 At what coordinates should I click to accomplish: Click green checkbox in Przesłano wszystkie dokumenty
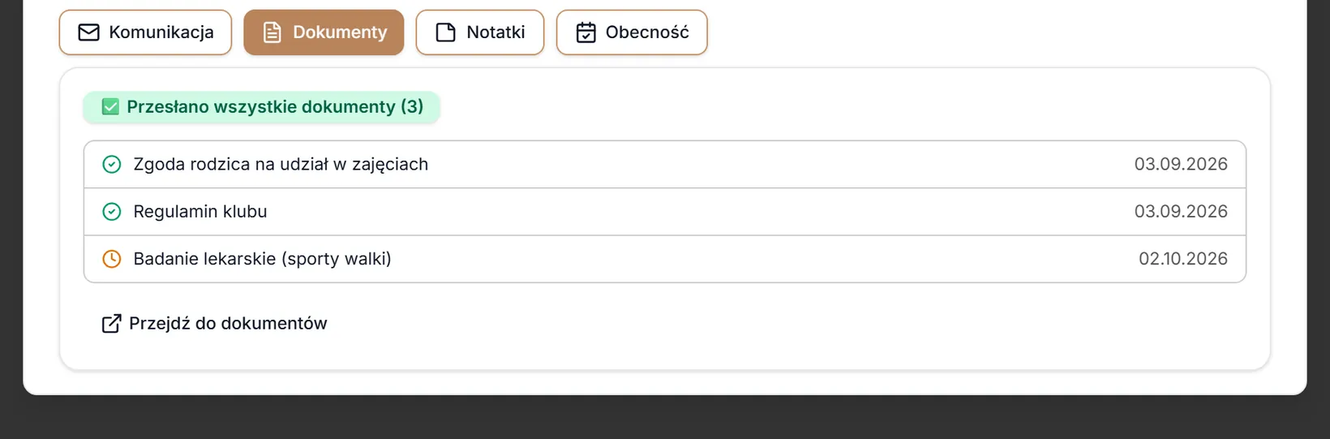[110, 107]
